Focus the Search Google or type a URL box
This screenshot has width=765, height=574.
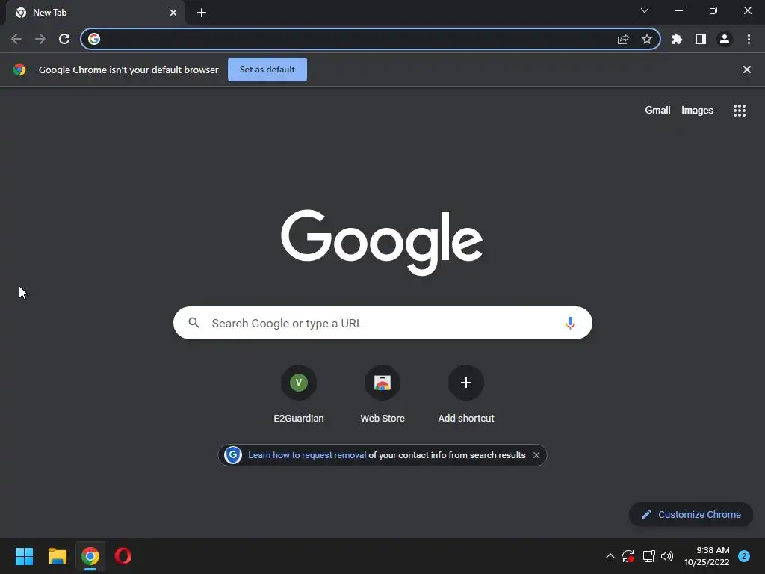(382, 323)
